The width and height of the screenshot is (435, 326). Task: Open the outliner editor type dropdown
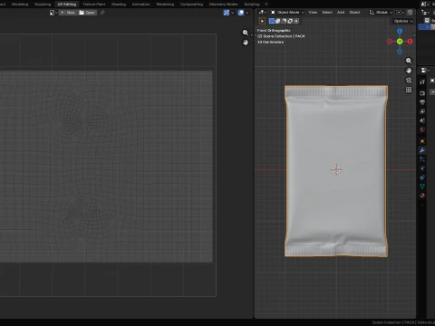425,13
